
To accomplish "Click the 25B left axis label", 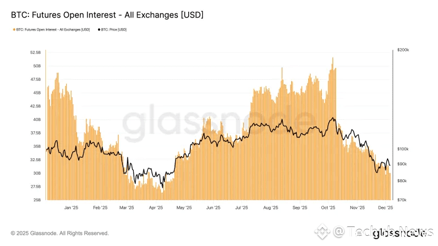I will 37,200.
